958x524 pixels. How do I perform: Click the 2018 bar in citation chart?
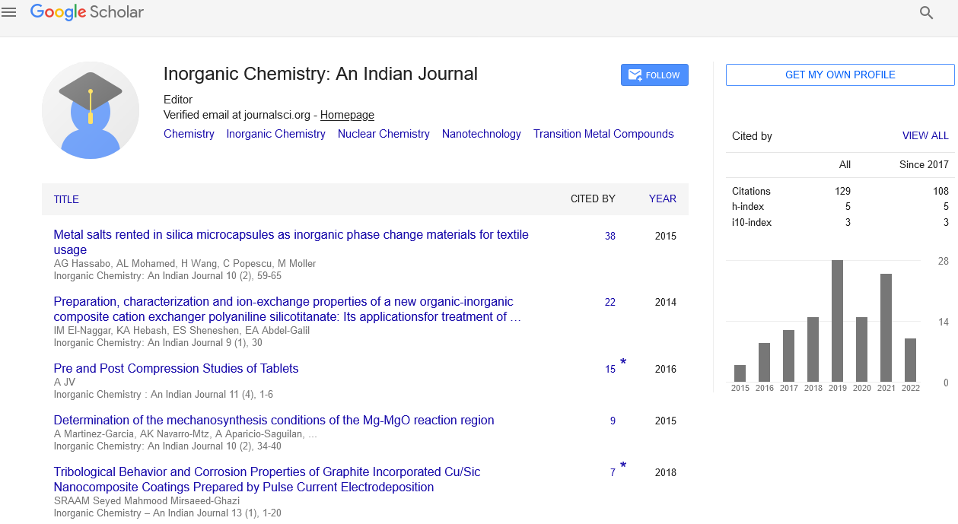point(813,349)
